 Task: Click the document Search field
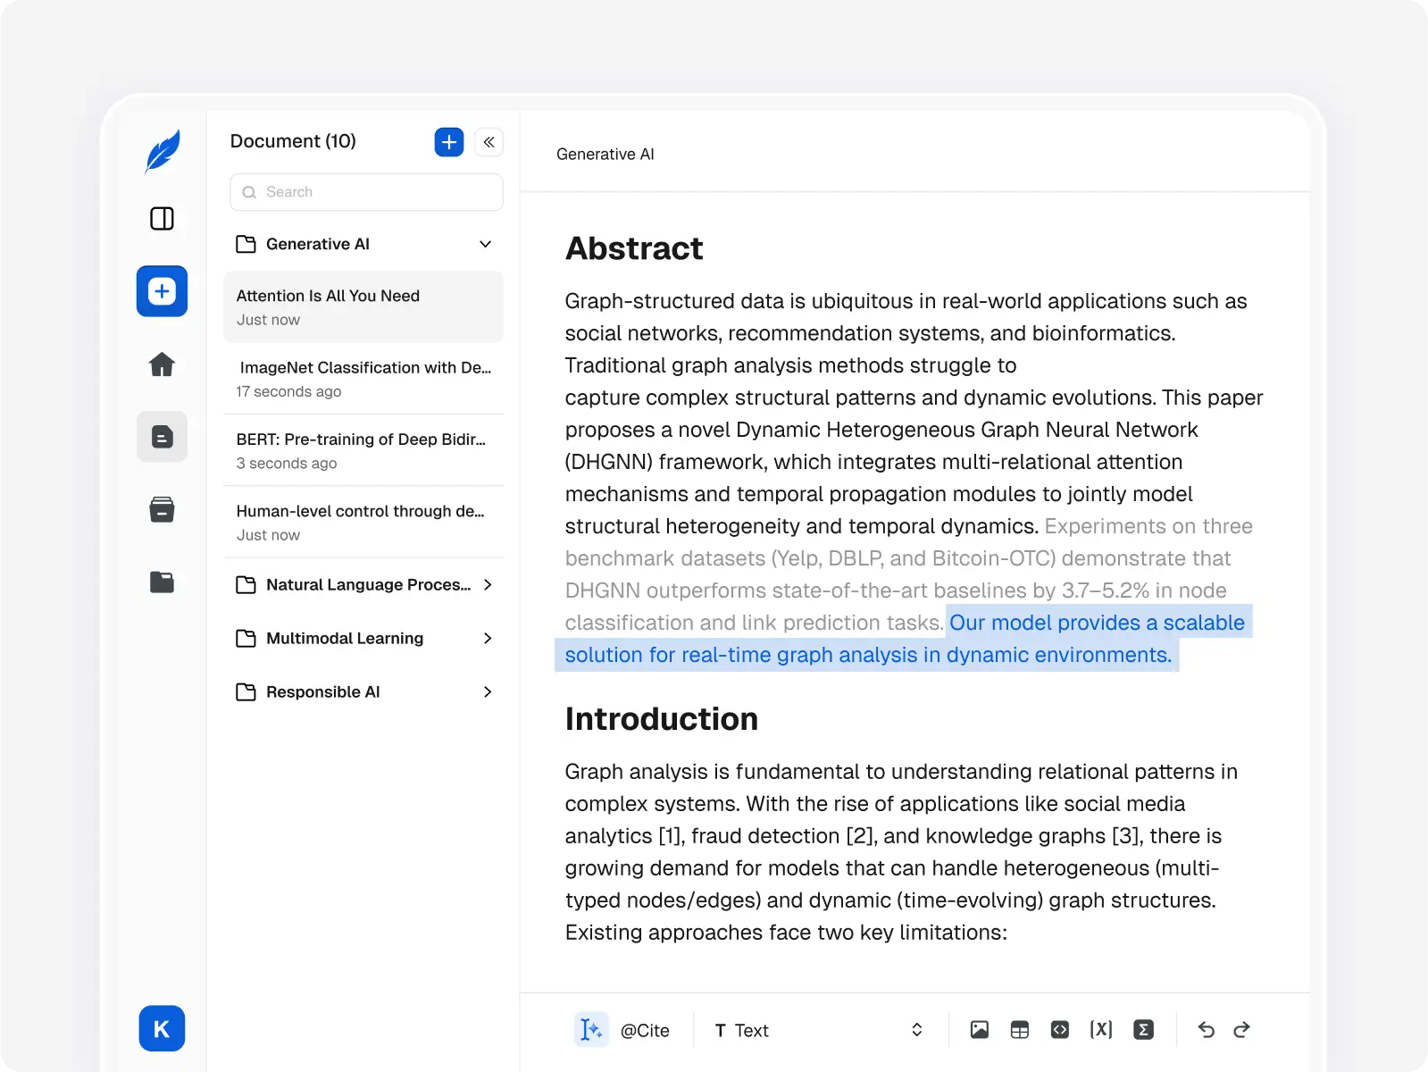point(366,192)
